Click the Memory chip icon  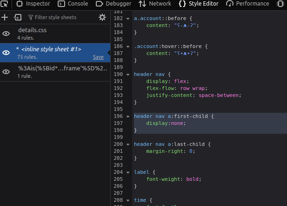tap(280, 4)
